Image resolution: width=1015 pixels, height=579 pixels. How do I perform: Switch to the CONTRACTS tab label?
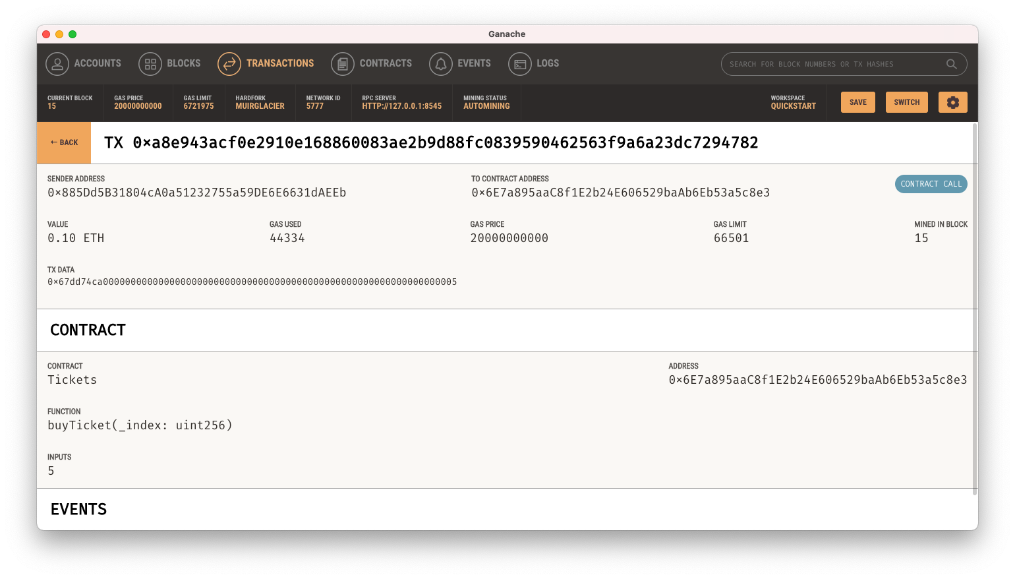(386, 63)
